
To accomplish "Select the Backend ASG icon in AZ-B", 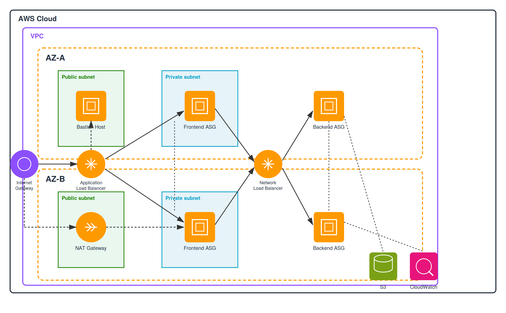I will [x=329, y=227].
